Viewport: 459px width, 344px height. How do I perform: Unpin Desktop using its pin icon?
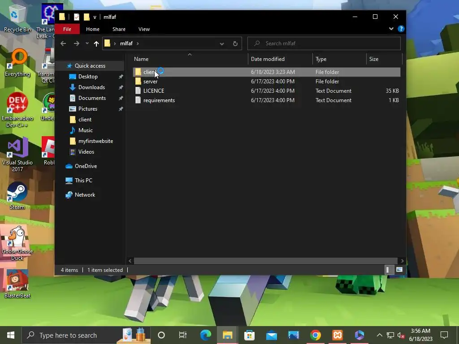[121, 77]
